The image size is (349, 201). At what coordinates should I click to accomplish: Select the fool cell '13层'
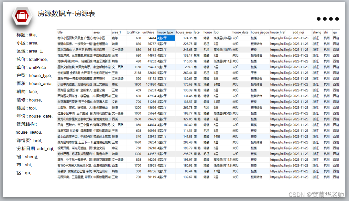(217, 102)
